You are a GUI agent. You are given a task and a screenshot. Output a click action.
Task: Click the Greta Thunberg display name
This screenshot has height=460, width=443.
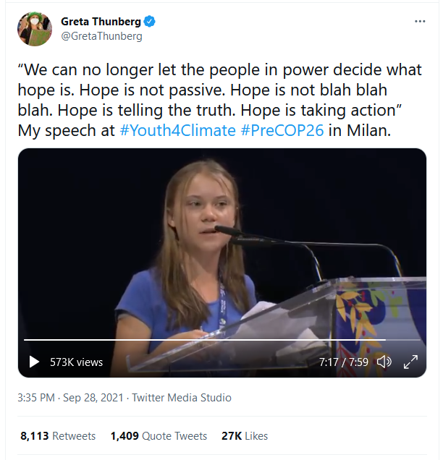click(101, 22)
